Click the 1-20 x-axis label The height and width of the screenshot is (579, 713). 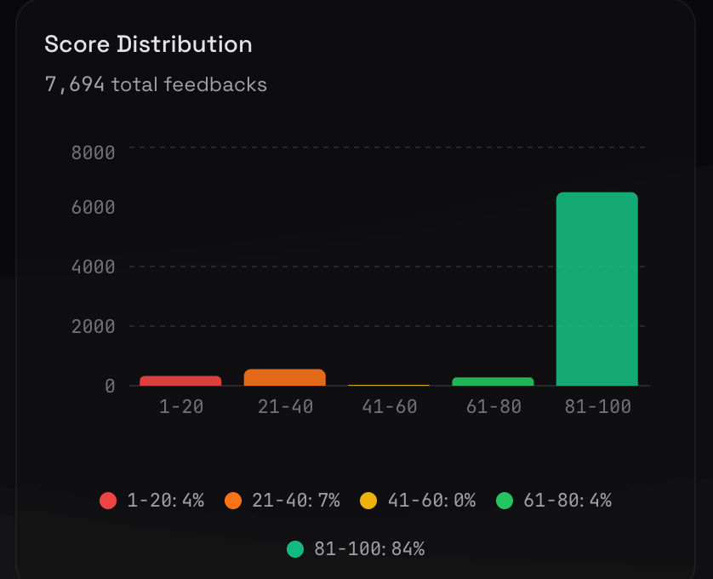click(x=181, y=407)
